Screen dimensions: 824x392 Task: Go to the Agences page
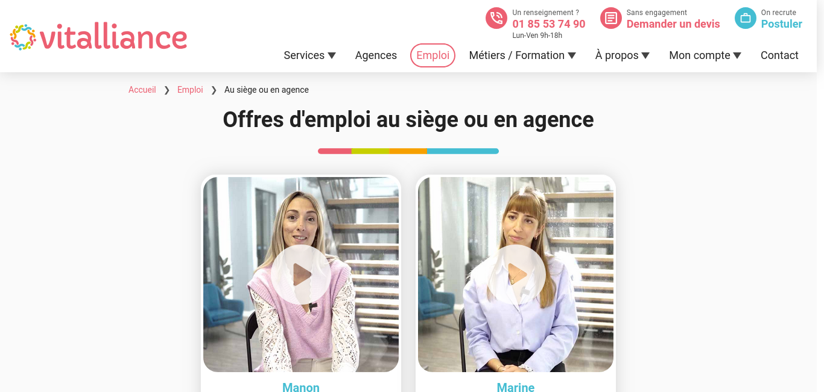point(376,55)
